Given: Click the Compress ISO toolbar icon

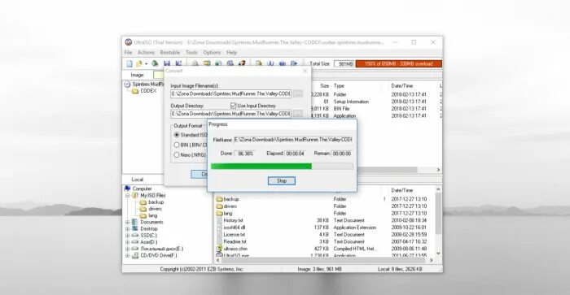Looking at the screenshot, I should pos(207,63).
